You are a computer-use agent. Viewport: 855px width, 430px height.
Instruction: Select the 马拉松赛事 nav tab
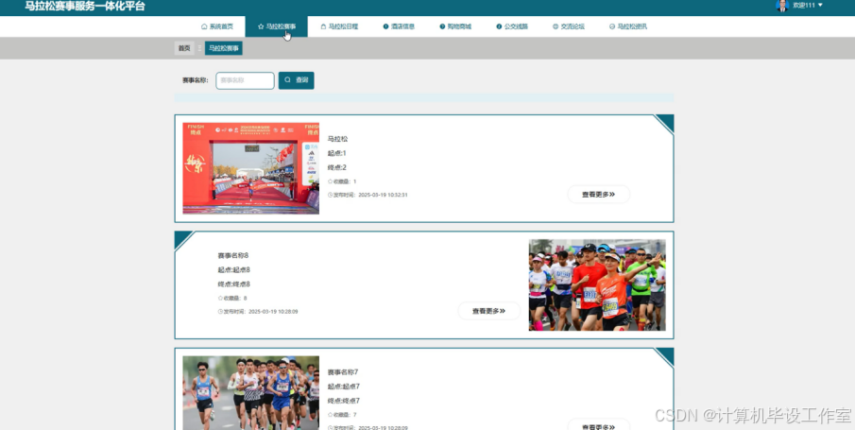click(x=277, y=26)
